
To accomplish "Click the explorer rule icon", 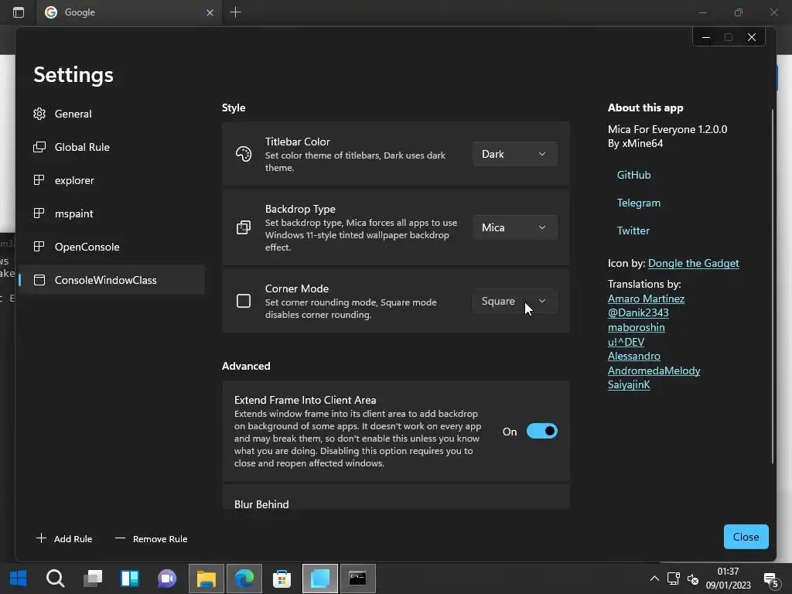I will point(39,179).
